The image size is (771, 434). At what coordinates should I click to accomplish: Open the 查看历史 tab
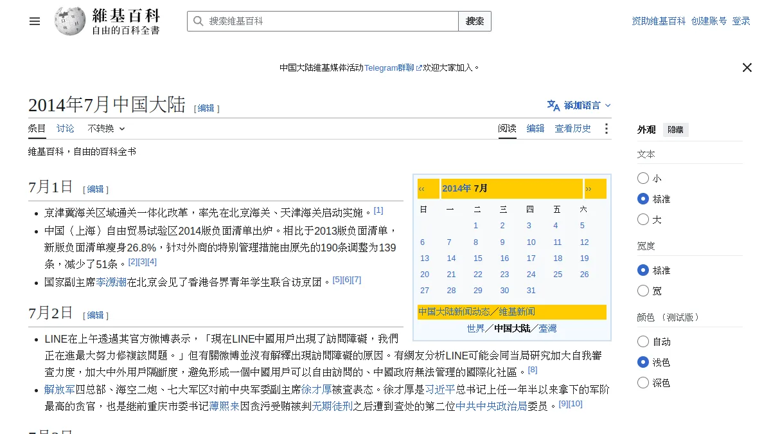coord(573,129)
